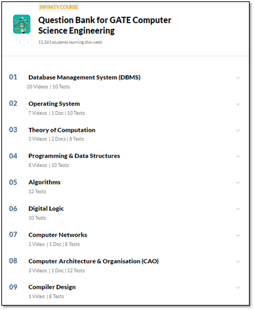Screen dimensions: 254x310
Task: Expand the Database Management System (DBMS) chevron
Action: [238, 78]
